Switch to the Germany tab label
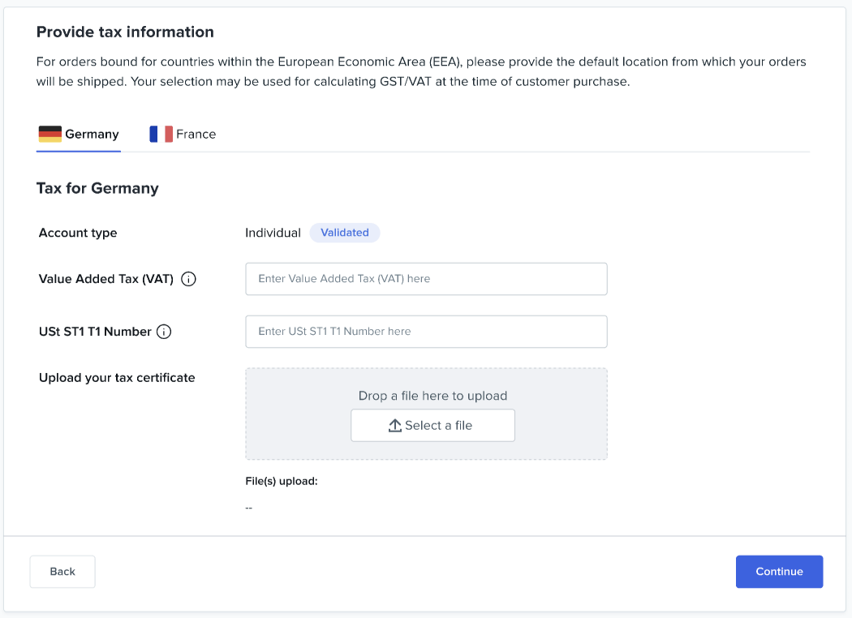The image size is (852, 618). click(x=92, y=134)
